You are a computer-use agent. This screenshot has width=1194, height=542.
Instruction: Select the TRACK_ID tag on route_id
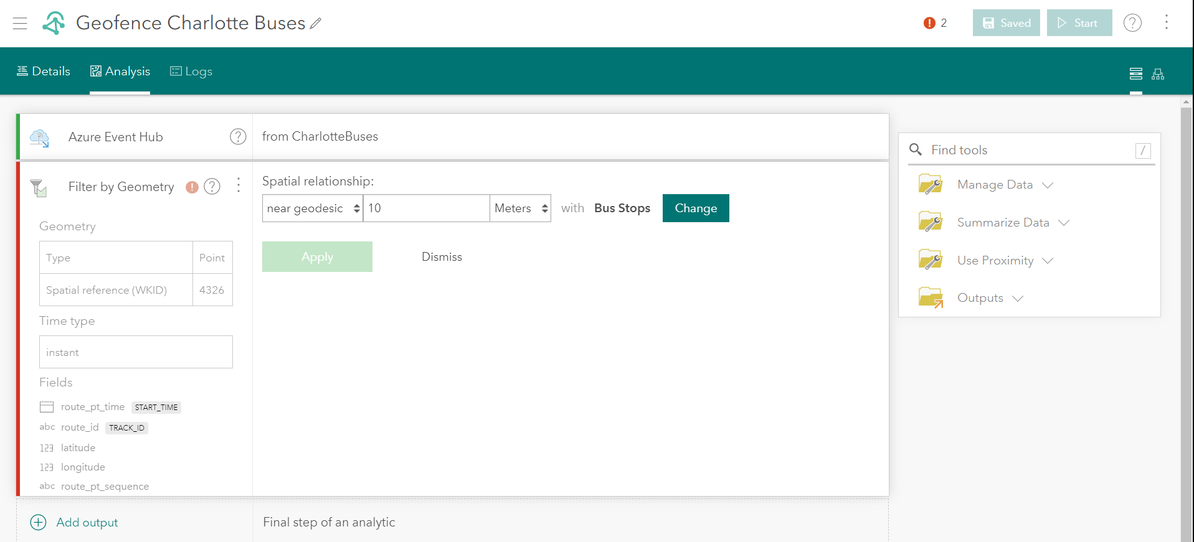pyautogui.click(x=126, y=428)
